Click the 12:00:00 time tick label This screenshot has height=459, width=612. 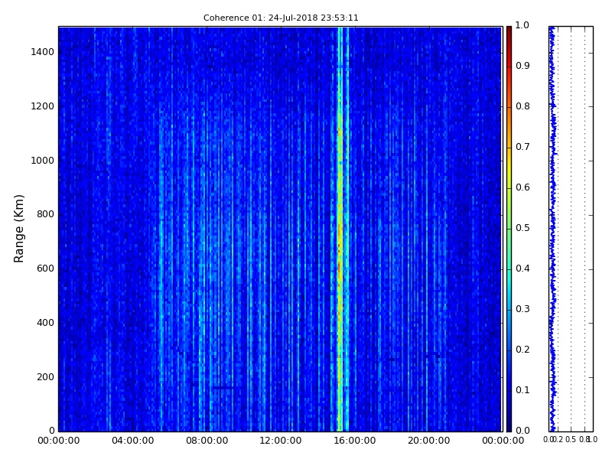281,441
